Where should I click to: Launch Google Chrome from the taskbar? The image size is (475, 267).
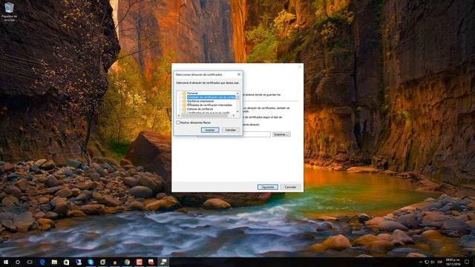click(127, 262)
